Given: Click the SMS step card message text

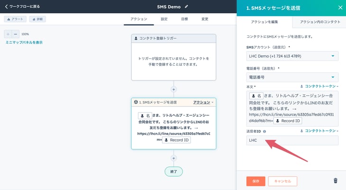Looking at the screenshot, I should pyautogui.click(x=173, y=128).
